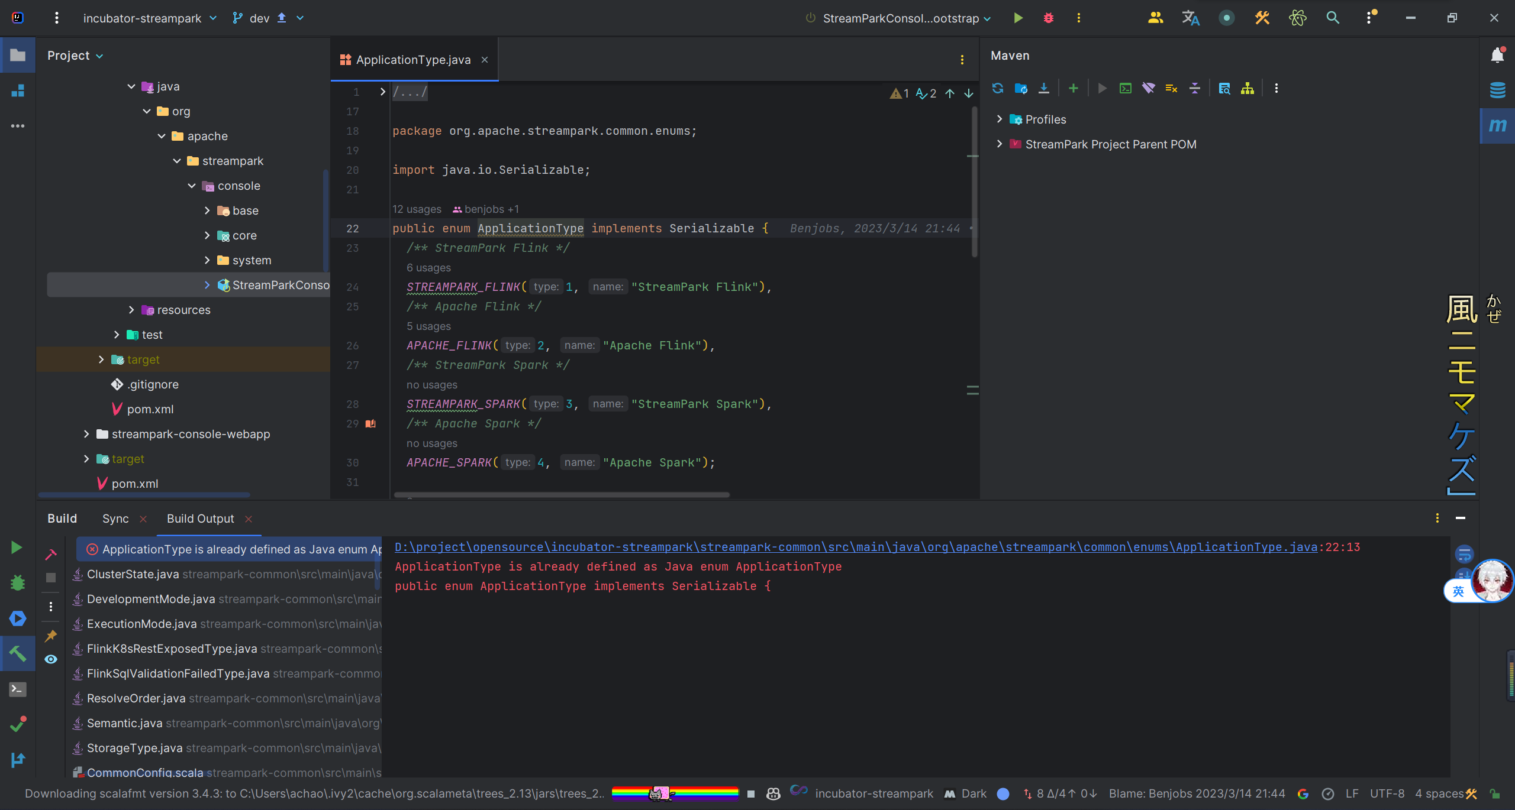The height and width of the screenshot is (810, 1515).
Task: Open the Terminal tool window
Action: pyautogui.click(x=18, y=689)
